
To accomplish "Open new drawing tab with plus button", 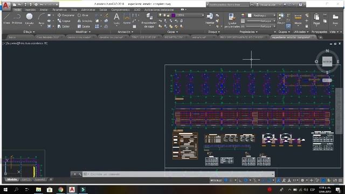I will coord(320,37).
